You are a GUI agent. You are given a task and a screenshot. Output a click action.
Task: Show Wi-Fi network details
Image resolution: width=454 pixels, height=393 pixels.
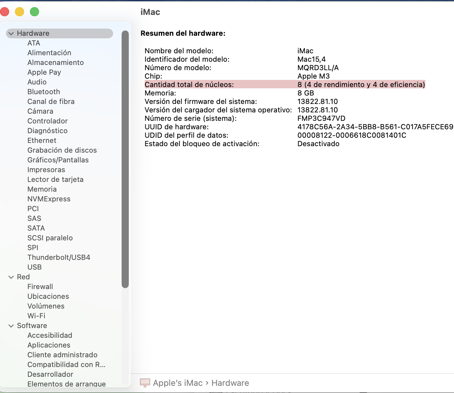[36, 316]
